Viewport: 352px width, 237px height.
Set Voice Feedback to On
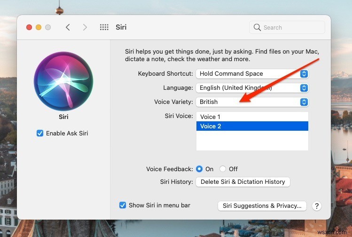(199, 169)
